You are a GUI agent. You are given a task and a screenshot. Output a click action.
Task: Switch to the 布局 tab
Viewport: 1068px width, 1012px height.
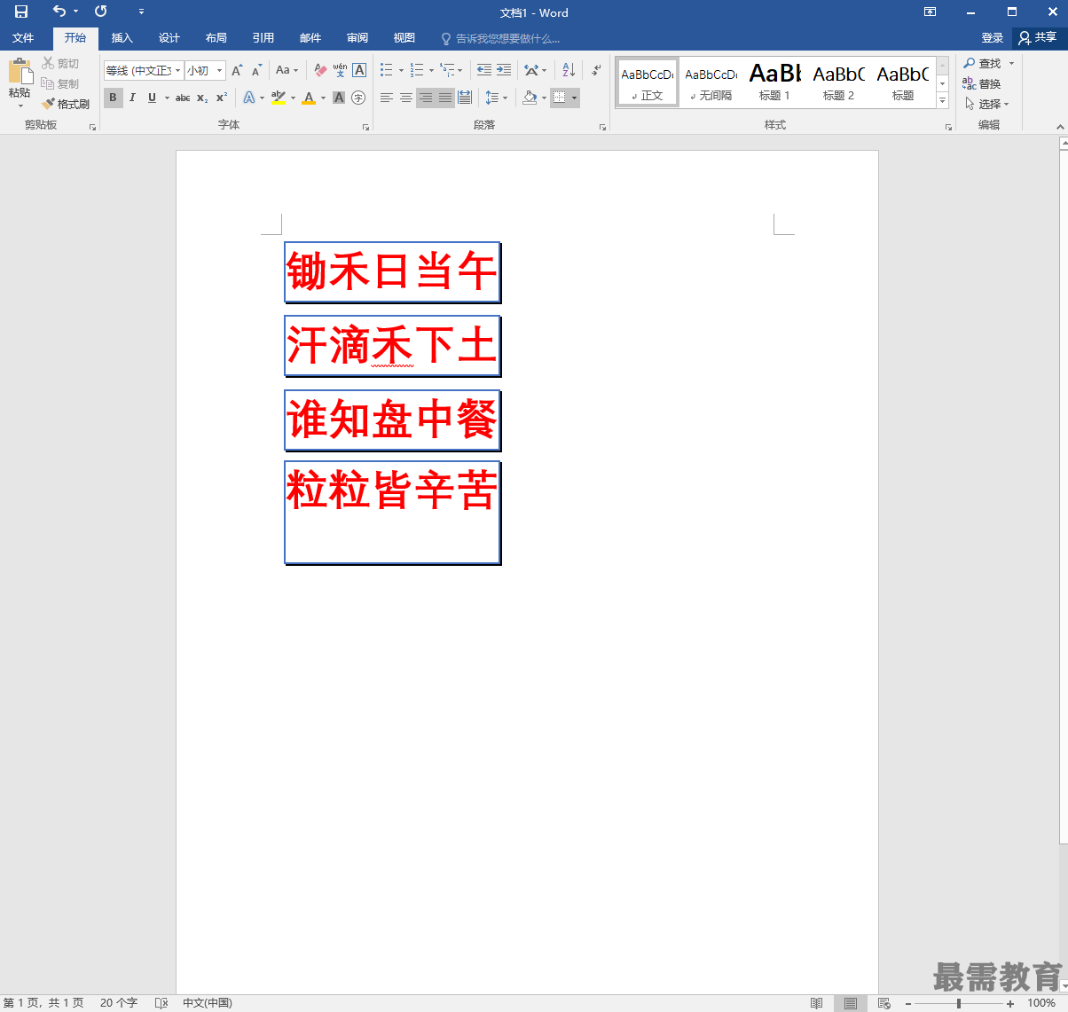216,38
